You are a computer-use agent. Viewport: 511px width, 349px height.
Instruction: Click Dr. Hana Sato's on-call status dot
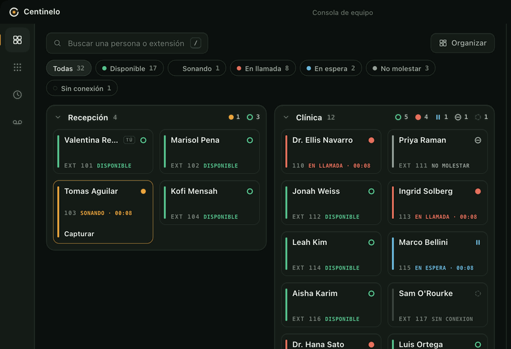coord(371,345)
